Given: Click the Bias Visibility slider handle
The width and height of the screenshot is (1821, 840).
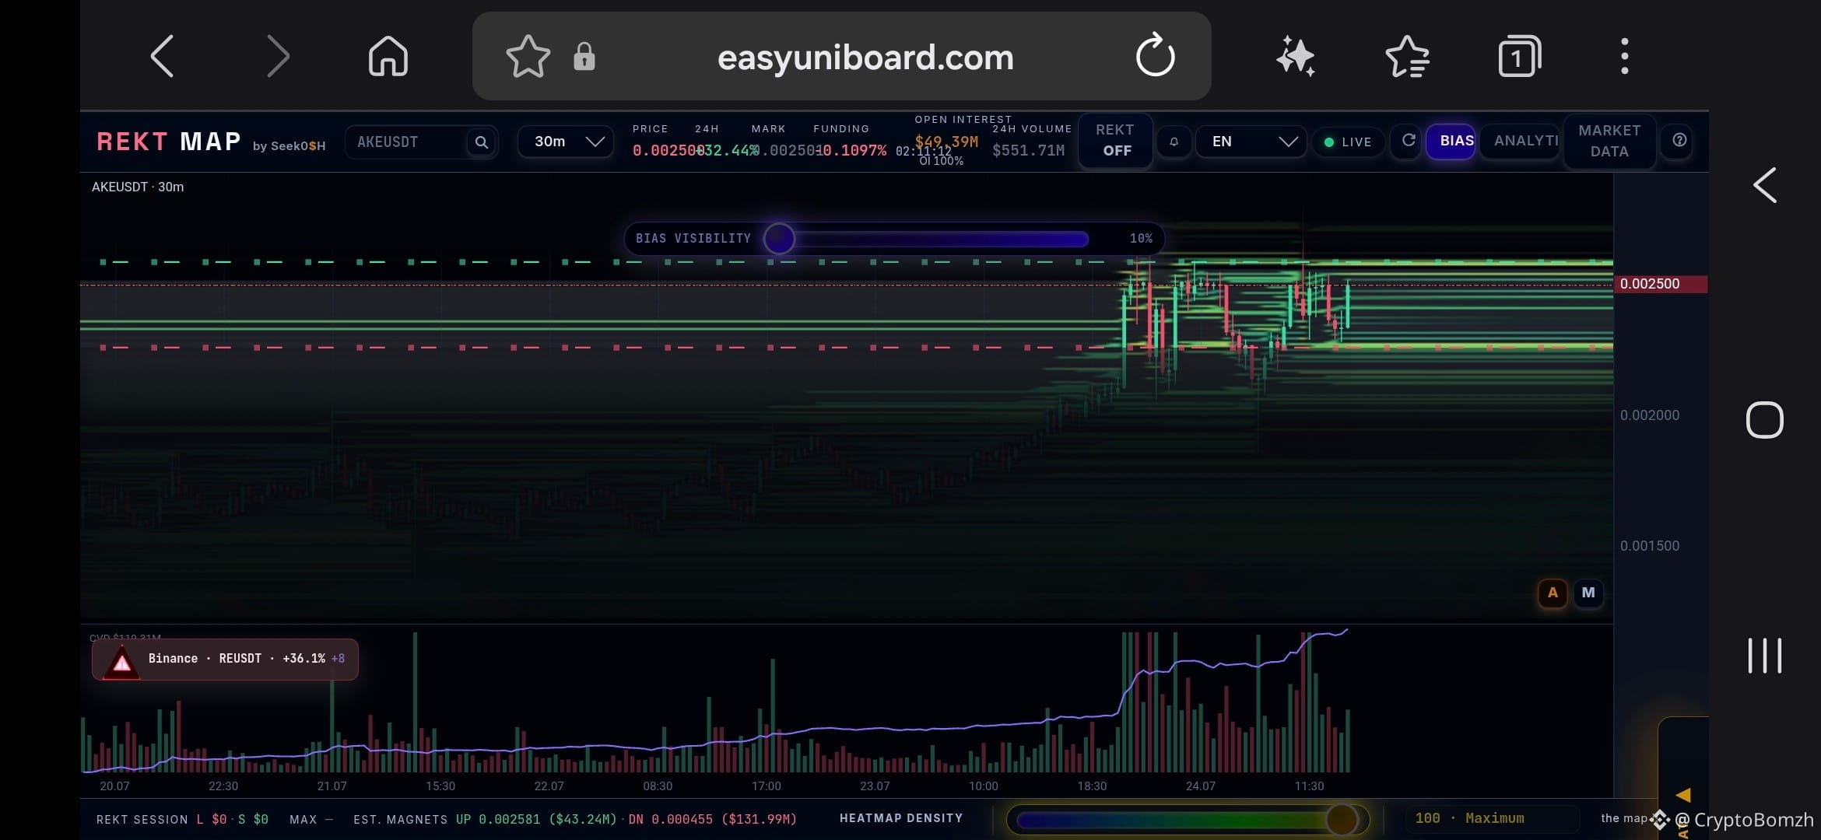Looking at the screenshot, I should pos(779,239).
